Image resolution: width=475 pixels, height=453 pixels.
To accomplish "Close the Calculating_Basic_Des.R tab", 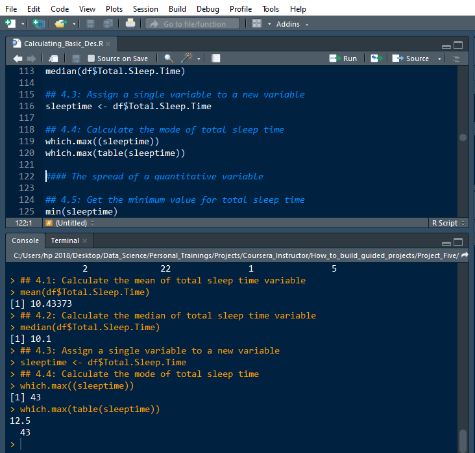I will pos(108,44).
